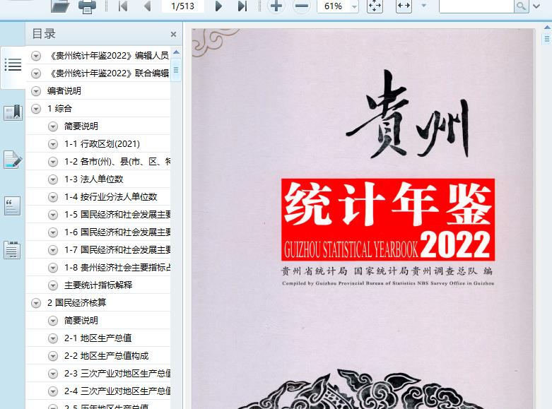The width and height of the screenshot is (552, 409).
Task: Open 1-5 国民经济和社会发展 entry
Action: (x=117, y=214)
